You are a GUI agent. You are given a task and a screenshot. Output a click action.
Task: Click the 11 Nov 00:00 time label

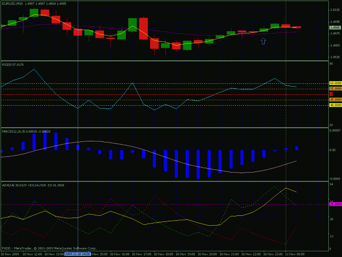295,254
